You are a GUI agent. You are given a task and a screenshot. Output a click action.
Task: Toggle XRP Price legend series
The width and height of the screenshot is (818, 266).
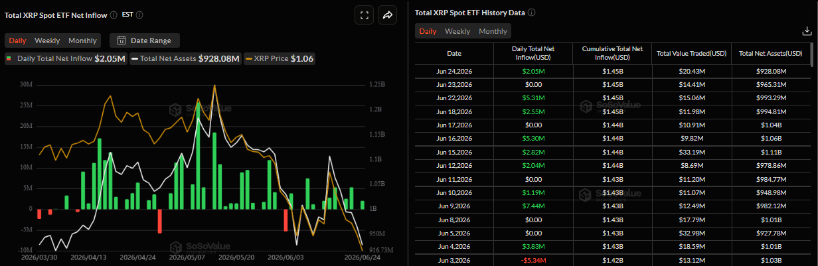280,58
